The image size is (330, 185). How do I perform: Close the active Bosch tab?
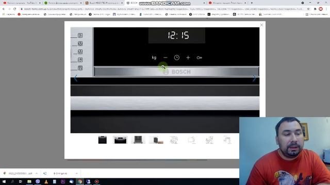tap(204, 3)
